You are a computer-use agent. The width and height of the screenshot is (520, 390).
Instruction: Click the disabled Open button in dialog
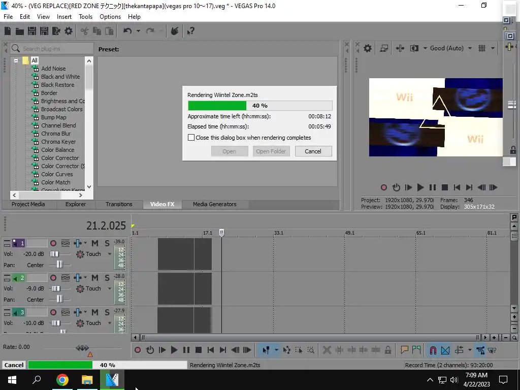(x=229, y=151)
